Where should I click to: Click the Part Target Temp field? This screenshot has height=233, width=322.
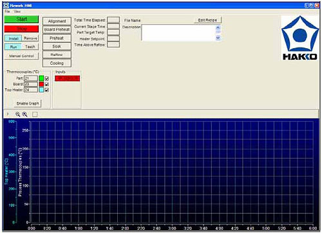[113, 32]
